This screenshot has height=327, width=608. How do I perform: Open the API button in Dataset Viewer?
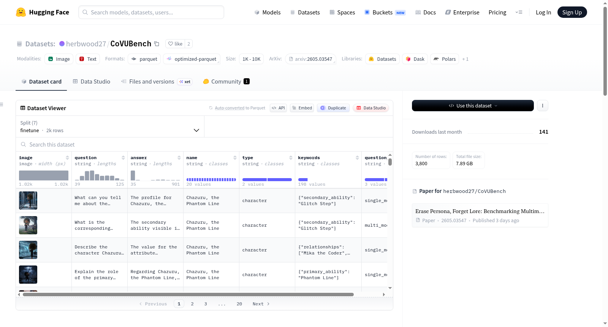click(278, 108)
